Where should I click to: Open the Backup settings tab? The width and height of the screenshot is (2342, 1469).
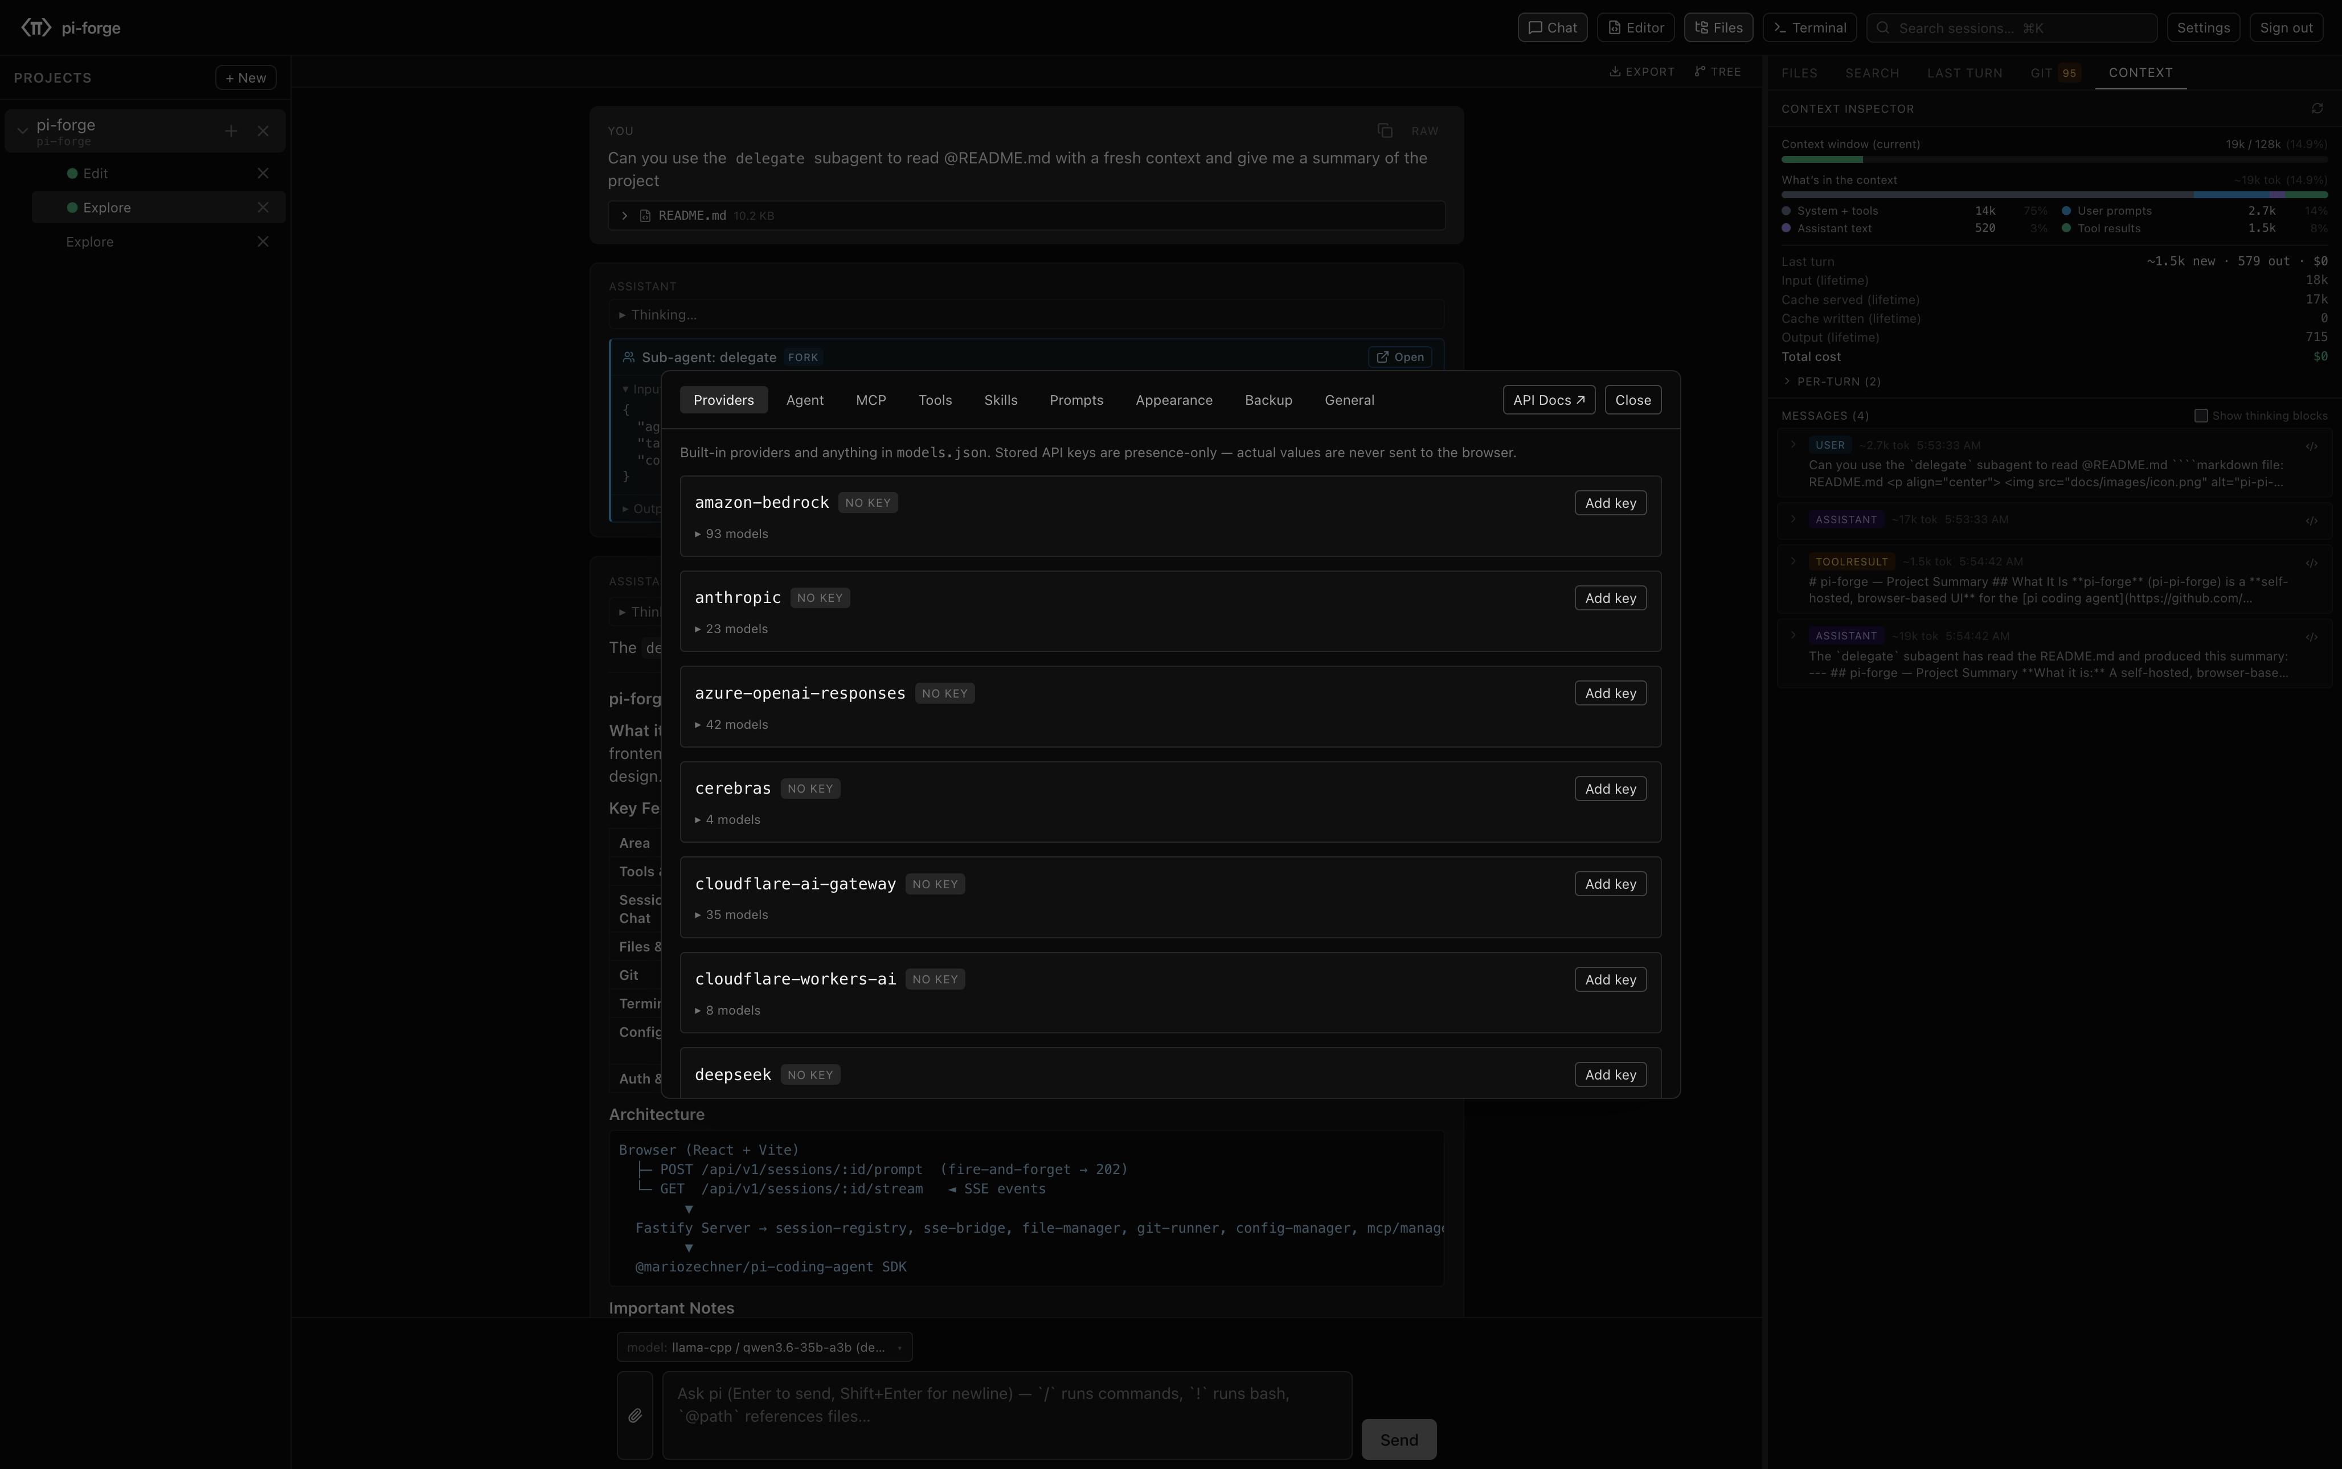(x=1268, y=400)
